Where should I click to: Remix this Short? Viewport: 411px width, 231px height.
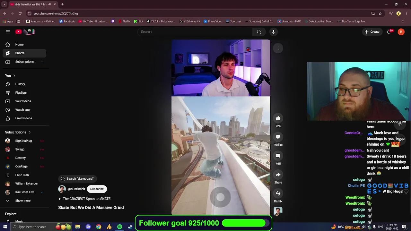[x=278, y=193]
